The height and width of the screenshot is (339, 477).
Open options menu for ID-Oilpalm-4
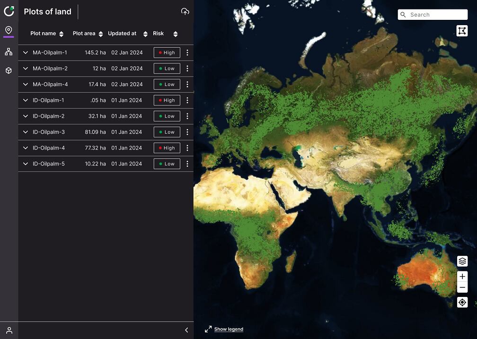187,148
